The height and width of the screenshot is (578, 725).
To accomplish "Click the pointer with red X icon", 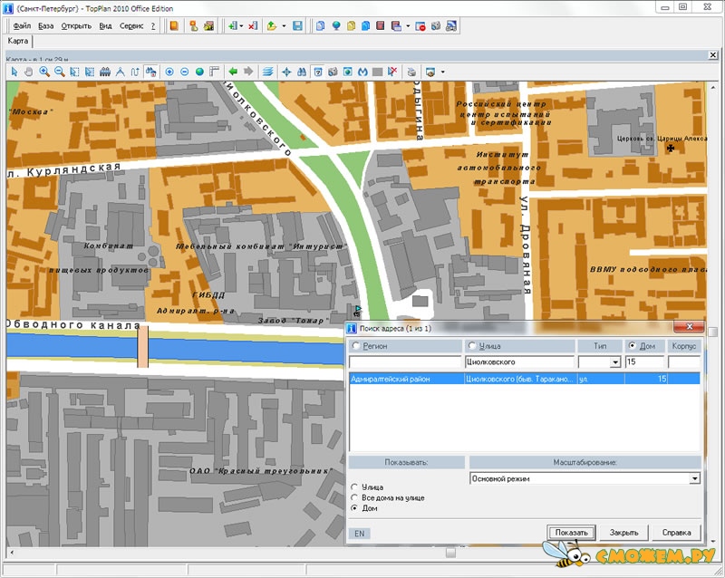I will coord(392,72).
